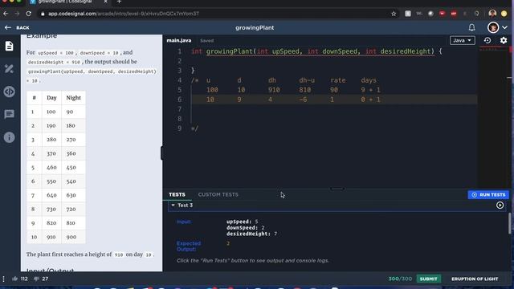Screen dimensions: 514x289
Task: Upvote the task with thumbs up
Action: tap(15, 279)
